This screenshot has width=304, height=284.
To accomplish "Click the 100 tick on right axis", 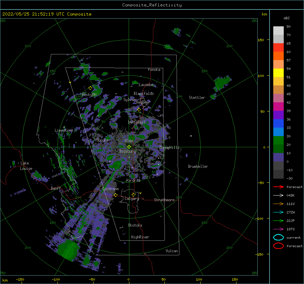I will tap(261, 76).
